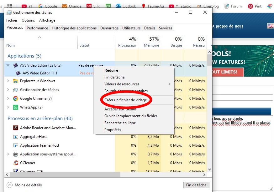The image size is (274, 192).
Task: Click the language flag icon on the webpage
Action: (x=271, y=26)
